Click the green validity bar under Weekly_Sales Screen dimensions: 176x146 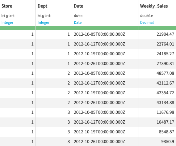coord(157,28)
